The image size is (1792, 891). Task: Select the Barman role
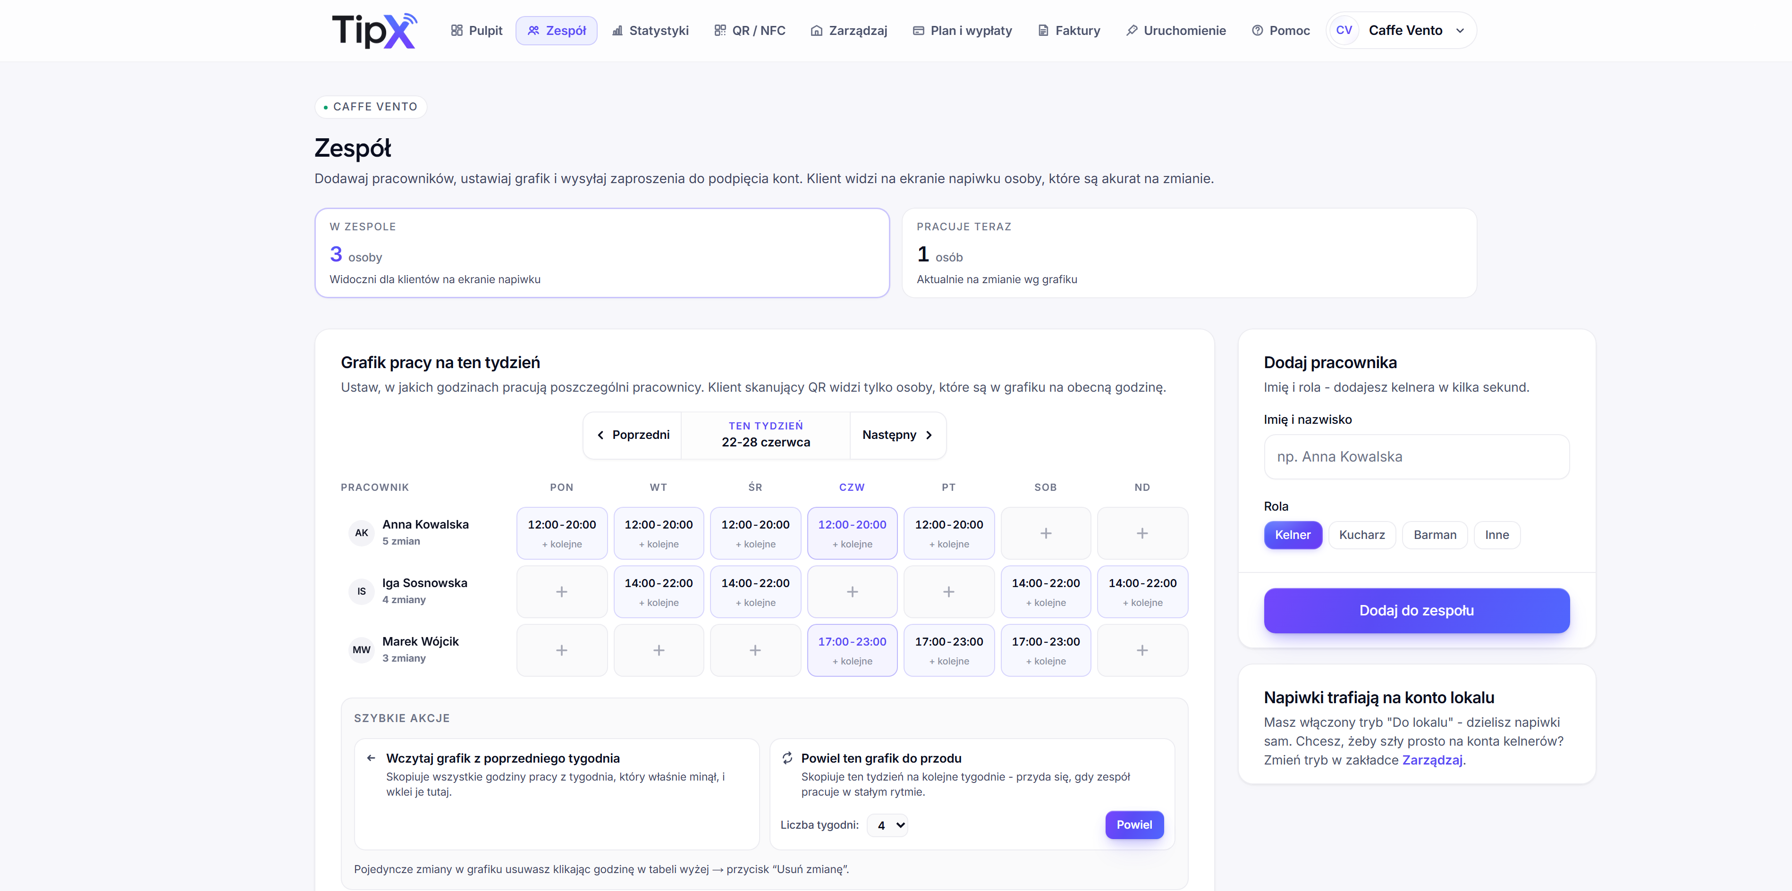pos(1435,536)
